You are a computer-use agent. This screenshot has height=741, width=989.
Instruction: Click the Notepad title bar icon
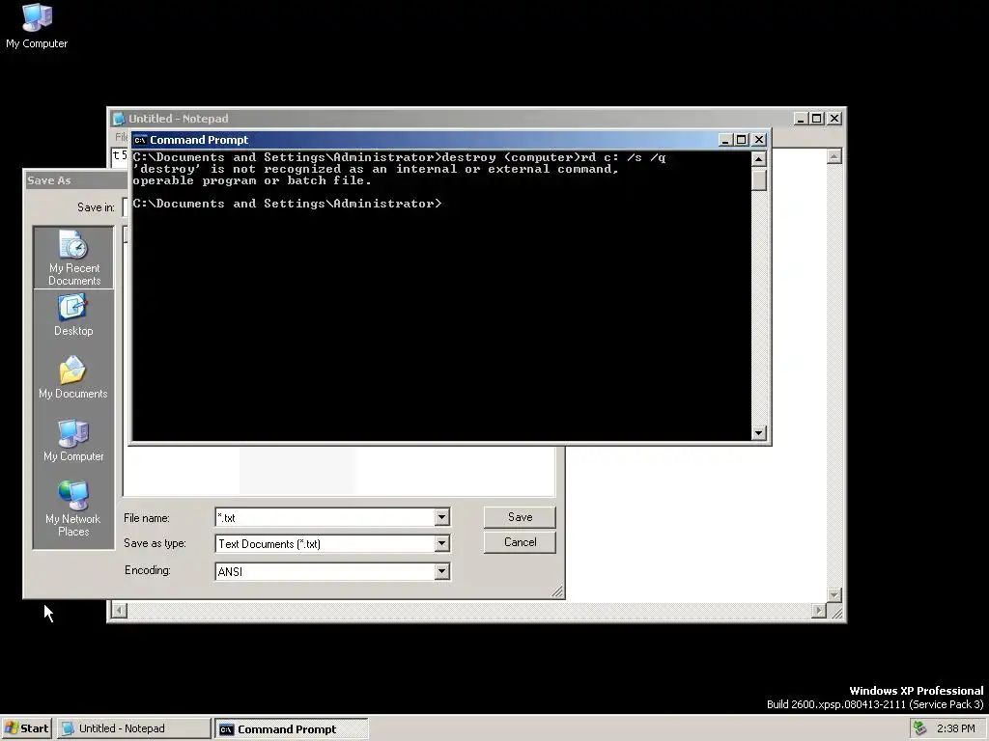pyautogui.click(x=119, y=119)
